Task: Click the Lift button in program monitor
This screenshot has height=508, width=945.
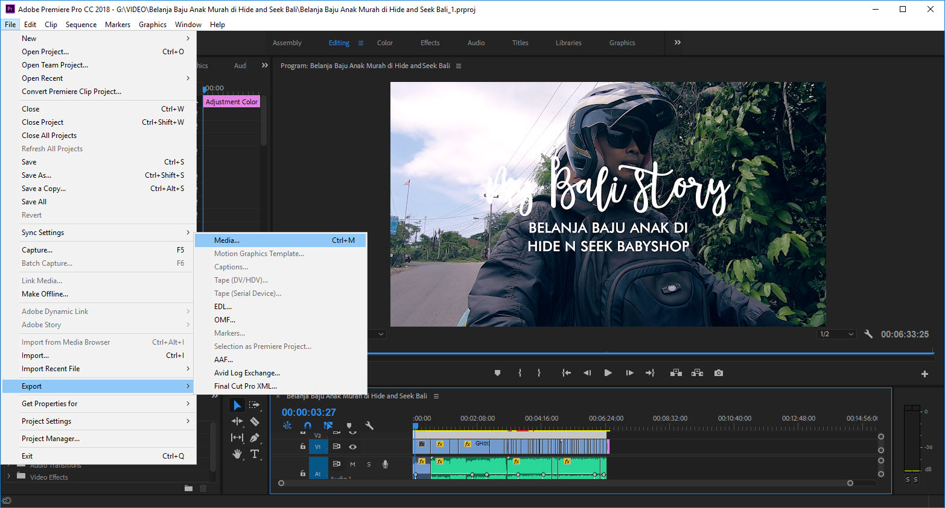Action: point(676,373)
